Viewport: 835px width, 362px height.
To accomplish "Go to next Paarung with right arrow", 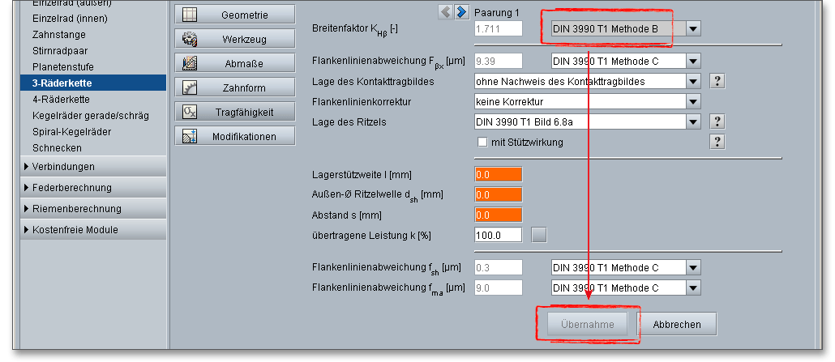I will pos(461,11).
